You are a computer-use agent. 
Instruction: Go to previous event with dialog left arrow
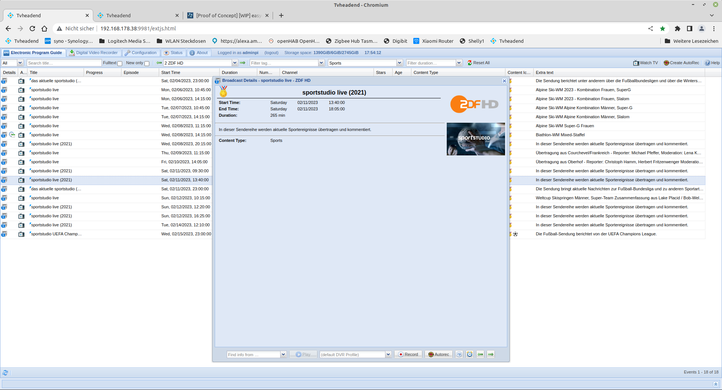click(480, 355)
